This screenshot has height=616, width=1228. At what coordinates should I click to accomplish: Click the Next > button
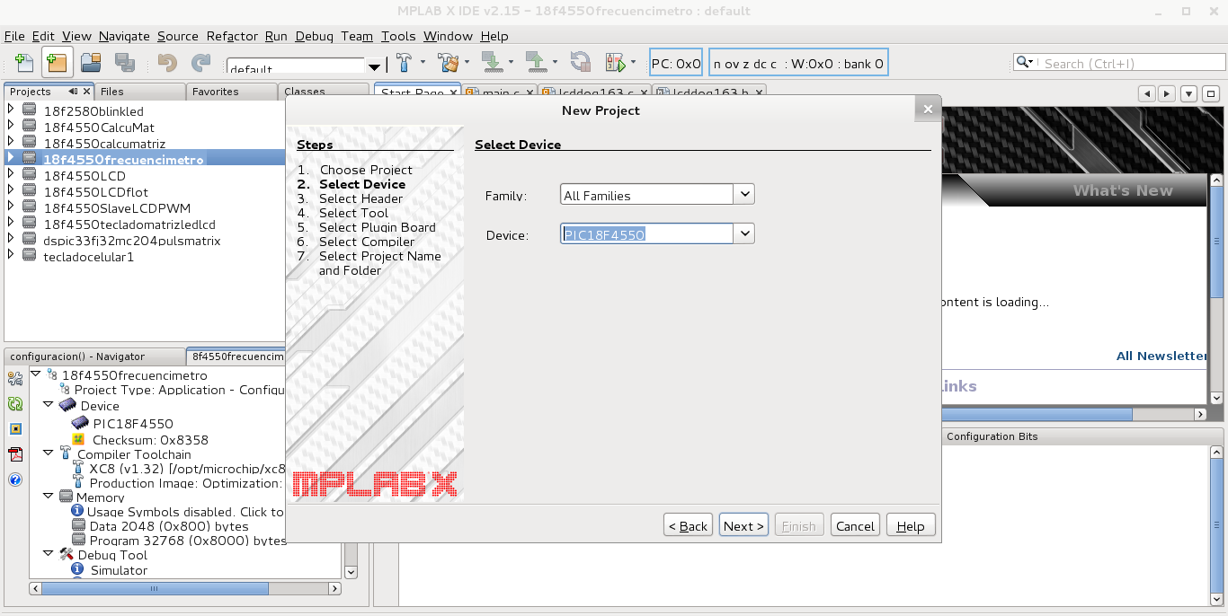743,525
